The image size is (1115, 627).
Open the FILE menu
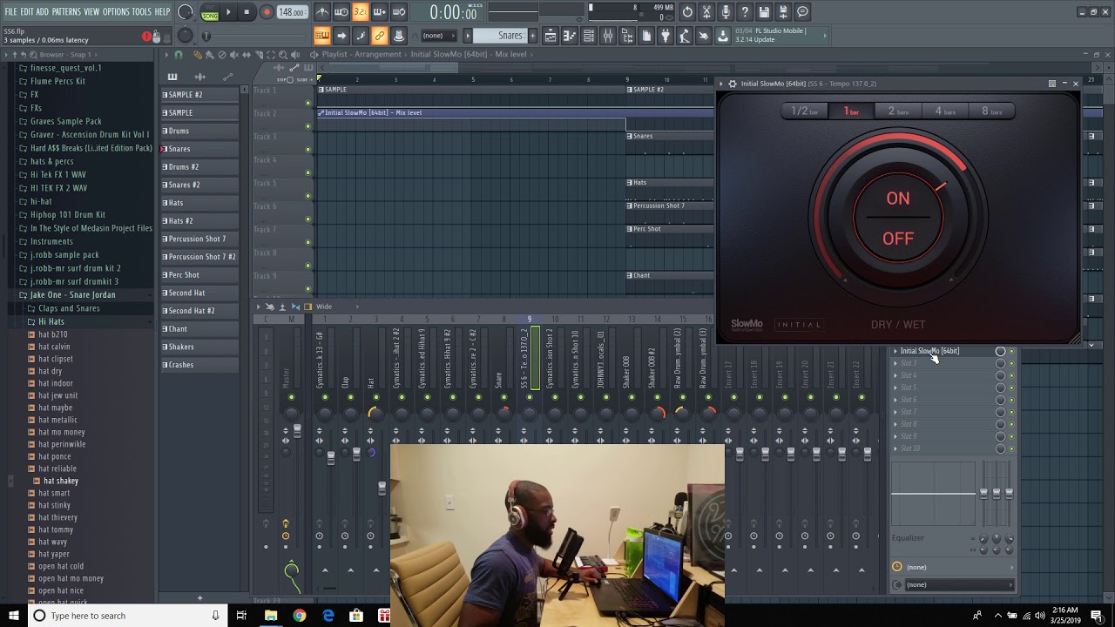click(x=11, y=11)
